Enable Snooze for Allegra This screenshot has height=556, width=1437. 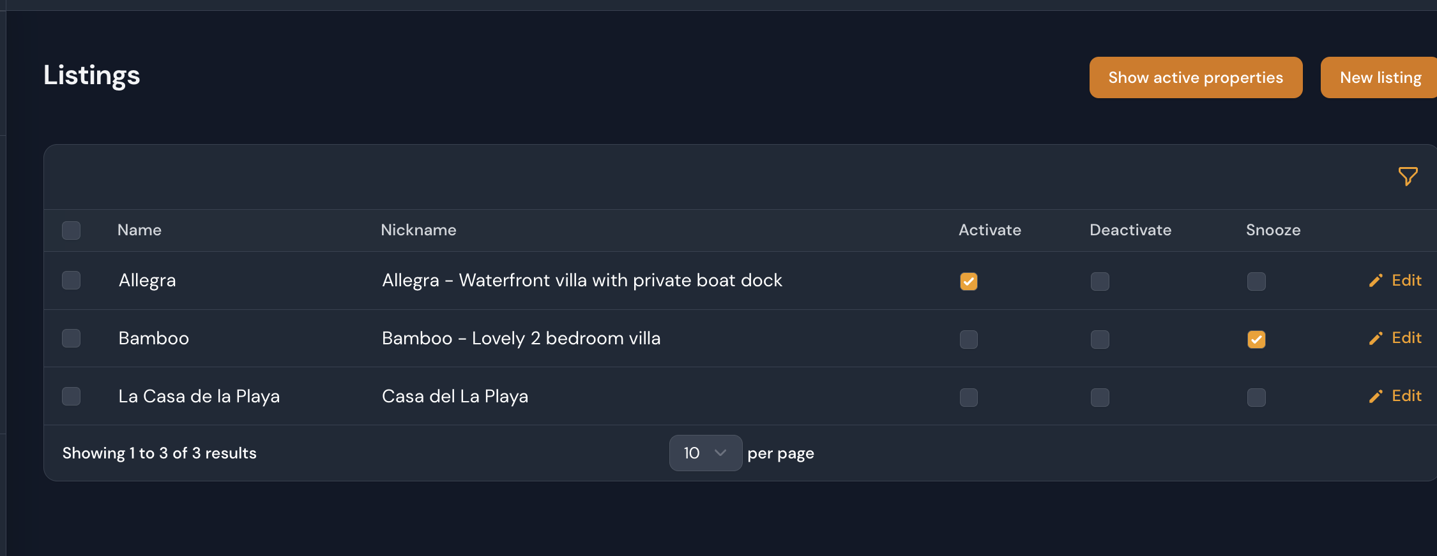click(1256, 281)
